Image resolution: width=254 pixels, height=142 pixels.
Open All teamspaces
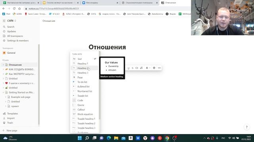[15, 36]
